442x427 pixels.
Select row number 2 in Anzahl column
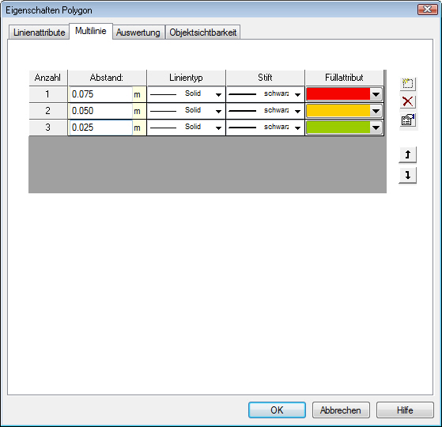click(x=48, y=111)
